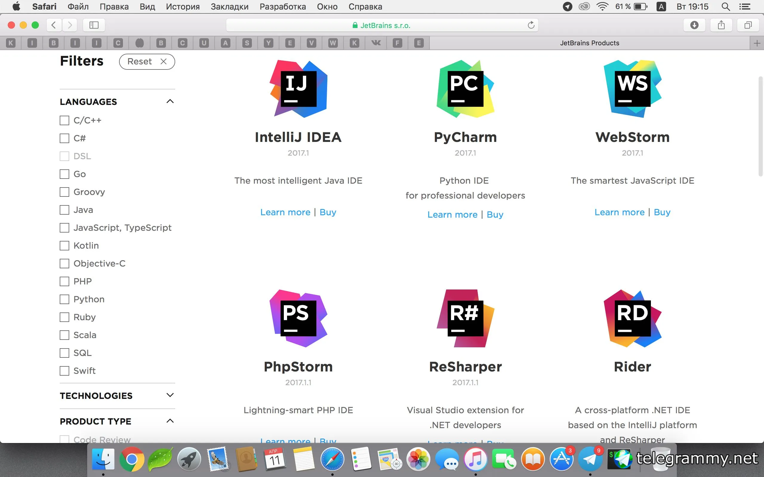Click Buy link under PyCharm
The image size is (764, 477).
click(x=495, y=215)
